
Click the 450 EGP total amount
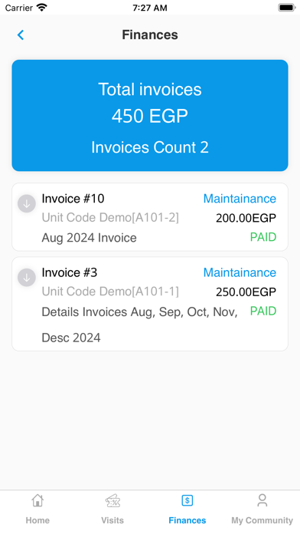[150, 116]
